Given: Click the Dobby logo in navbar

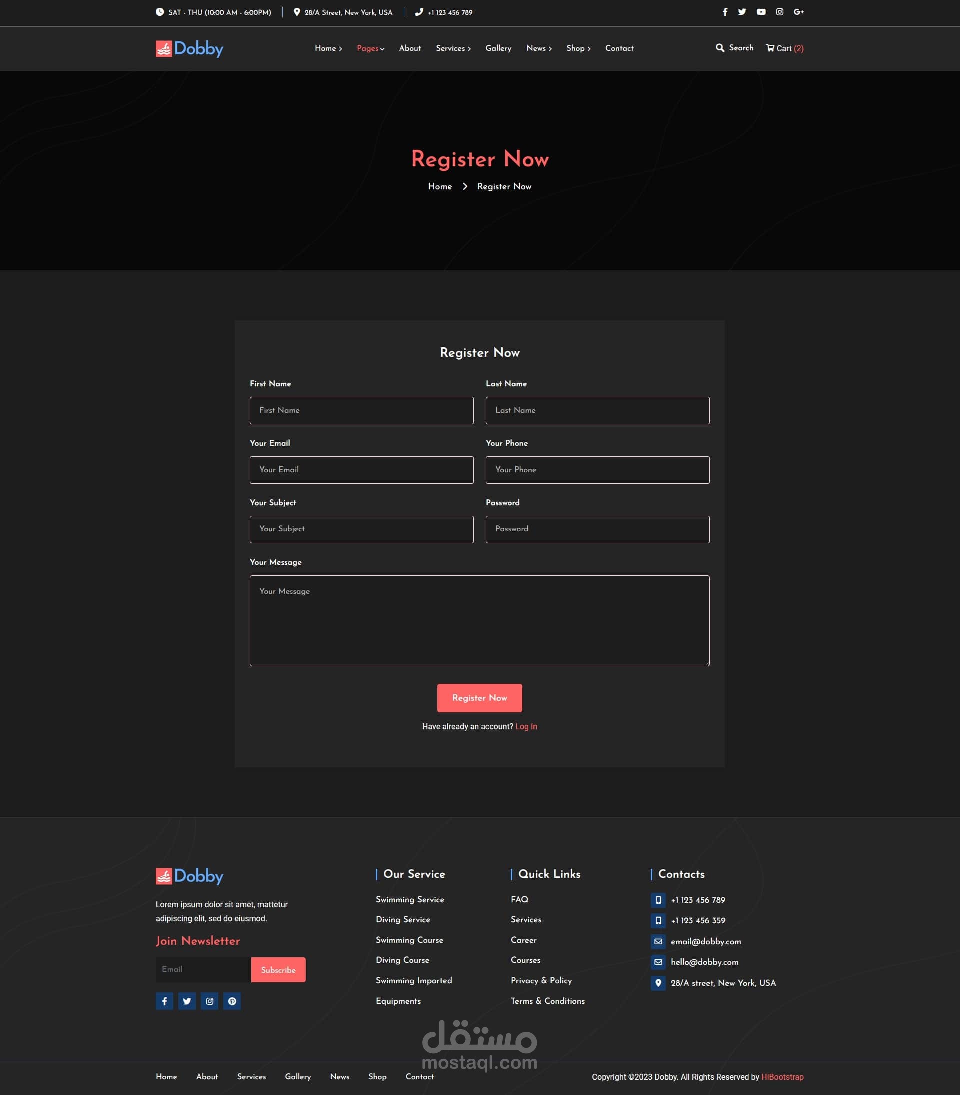Looking at the screenshot, I should (x=189, y=49).
